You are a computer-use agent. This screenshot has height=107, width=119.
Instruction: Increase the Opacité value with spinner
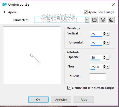[104, 56]
